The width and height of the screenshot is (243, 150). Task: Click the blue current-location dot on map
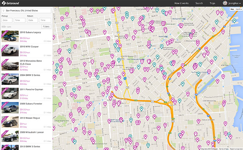pyautogui.click(x=125, y=79)
